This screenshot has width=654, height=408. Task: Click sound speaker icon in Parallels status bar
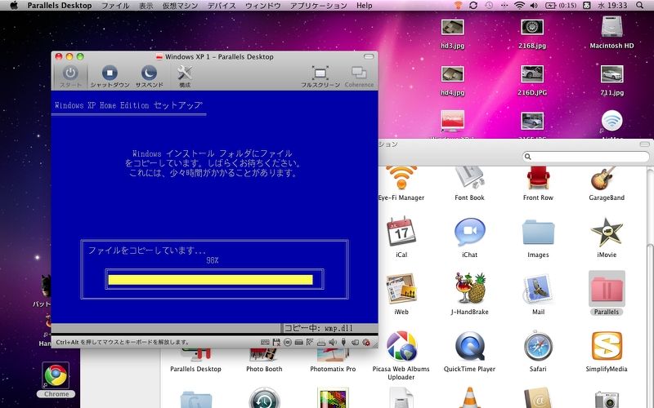pos(333,342)
